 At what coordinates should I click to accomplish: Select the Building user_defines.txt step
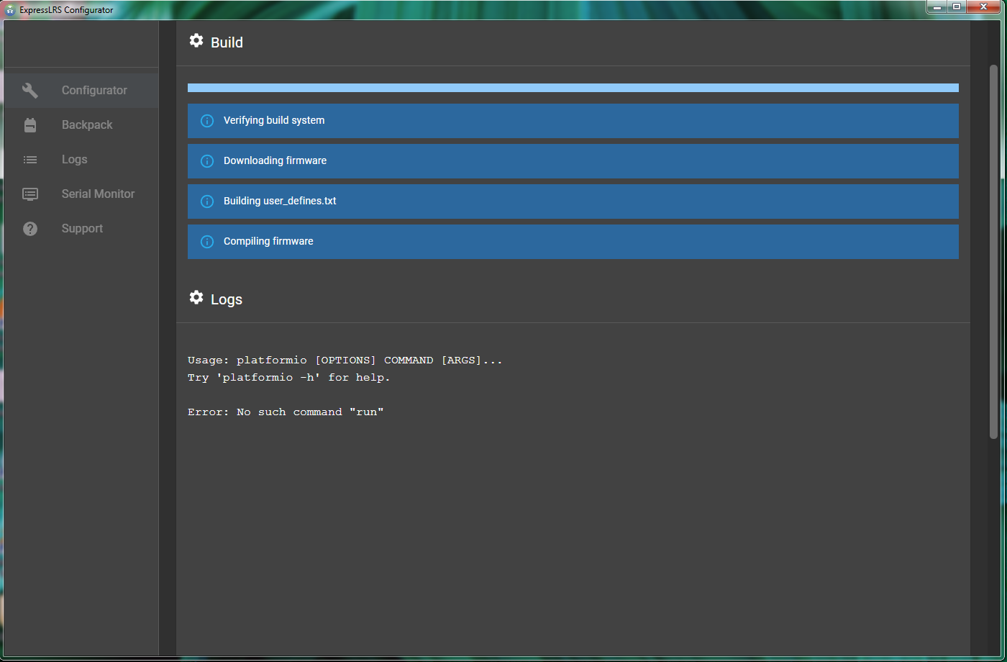click(573, 201)
